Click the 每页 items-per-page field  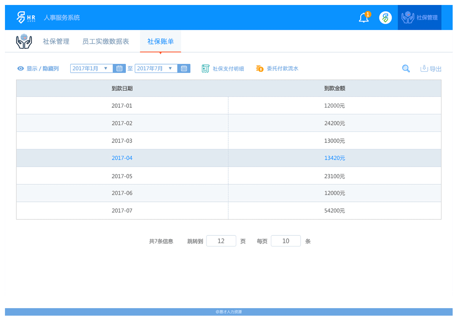[286, 241]
